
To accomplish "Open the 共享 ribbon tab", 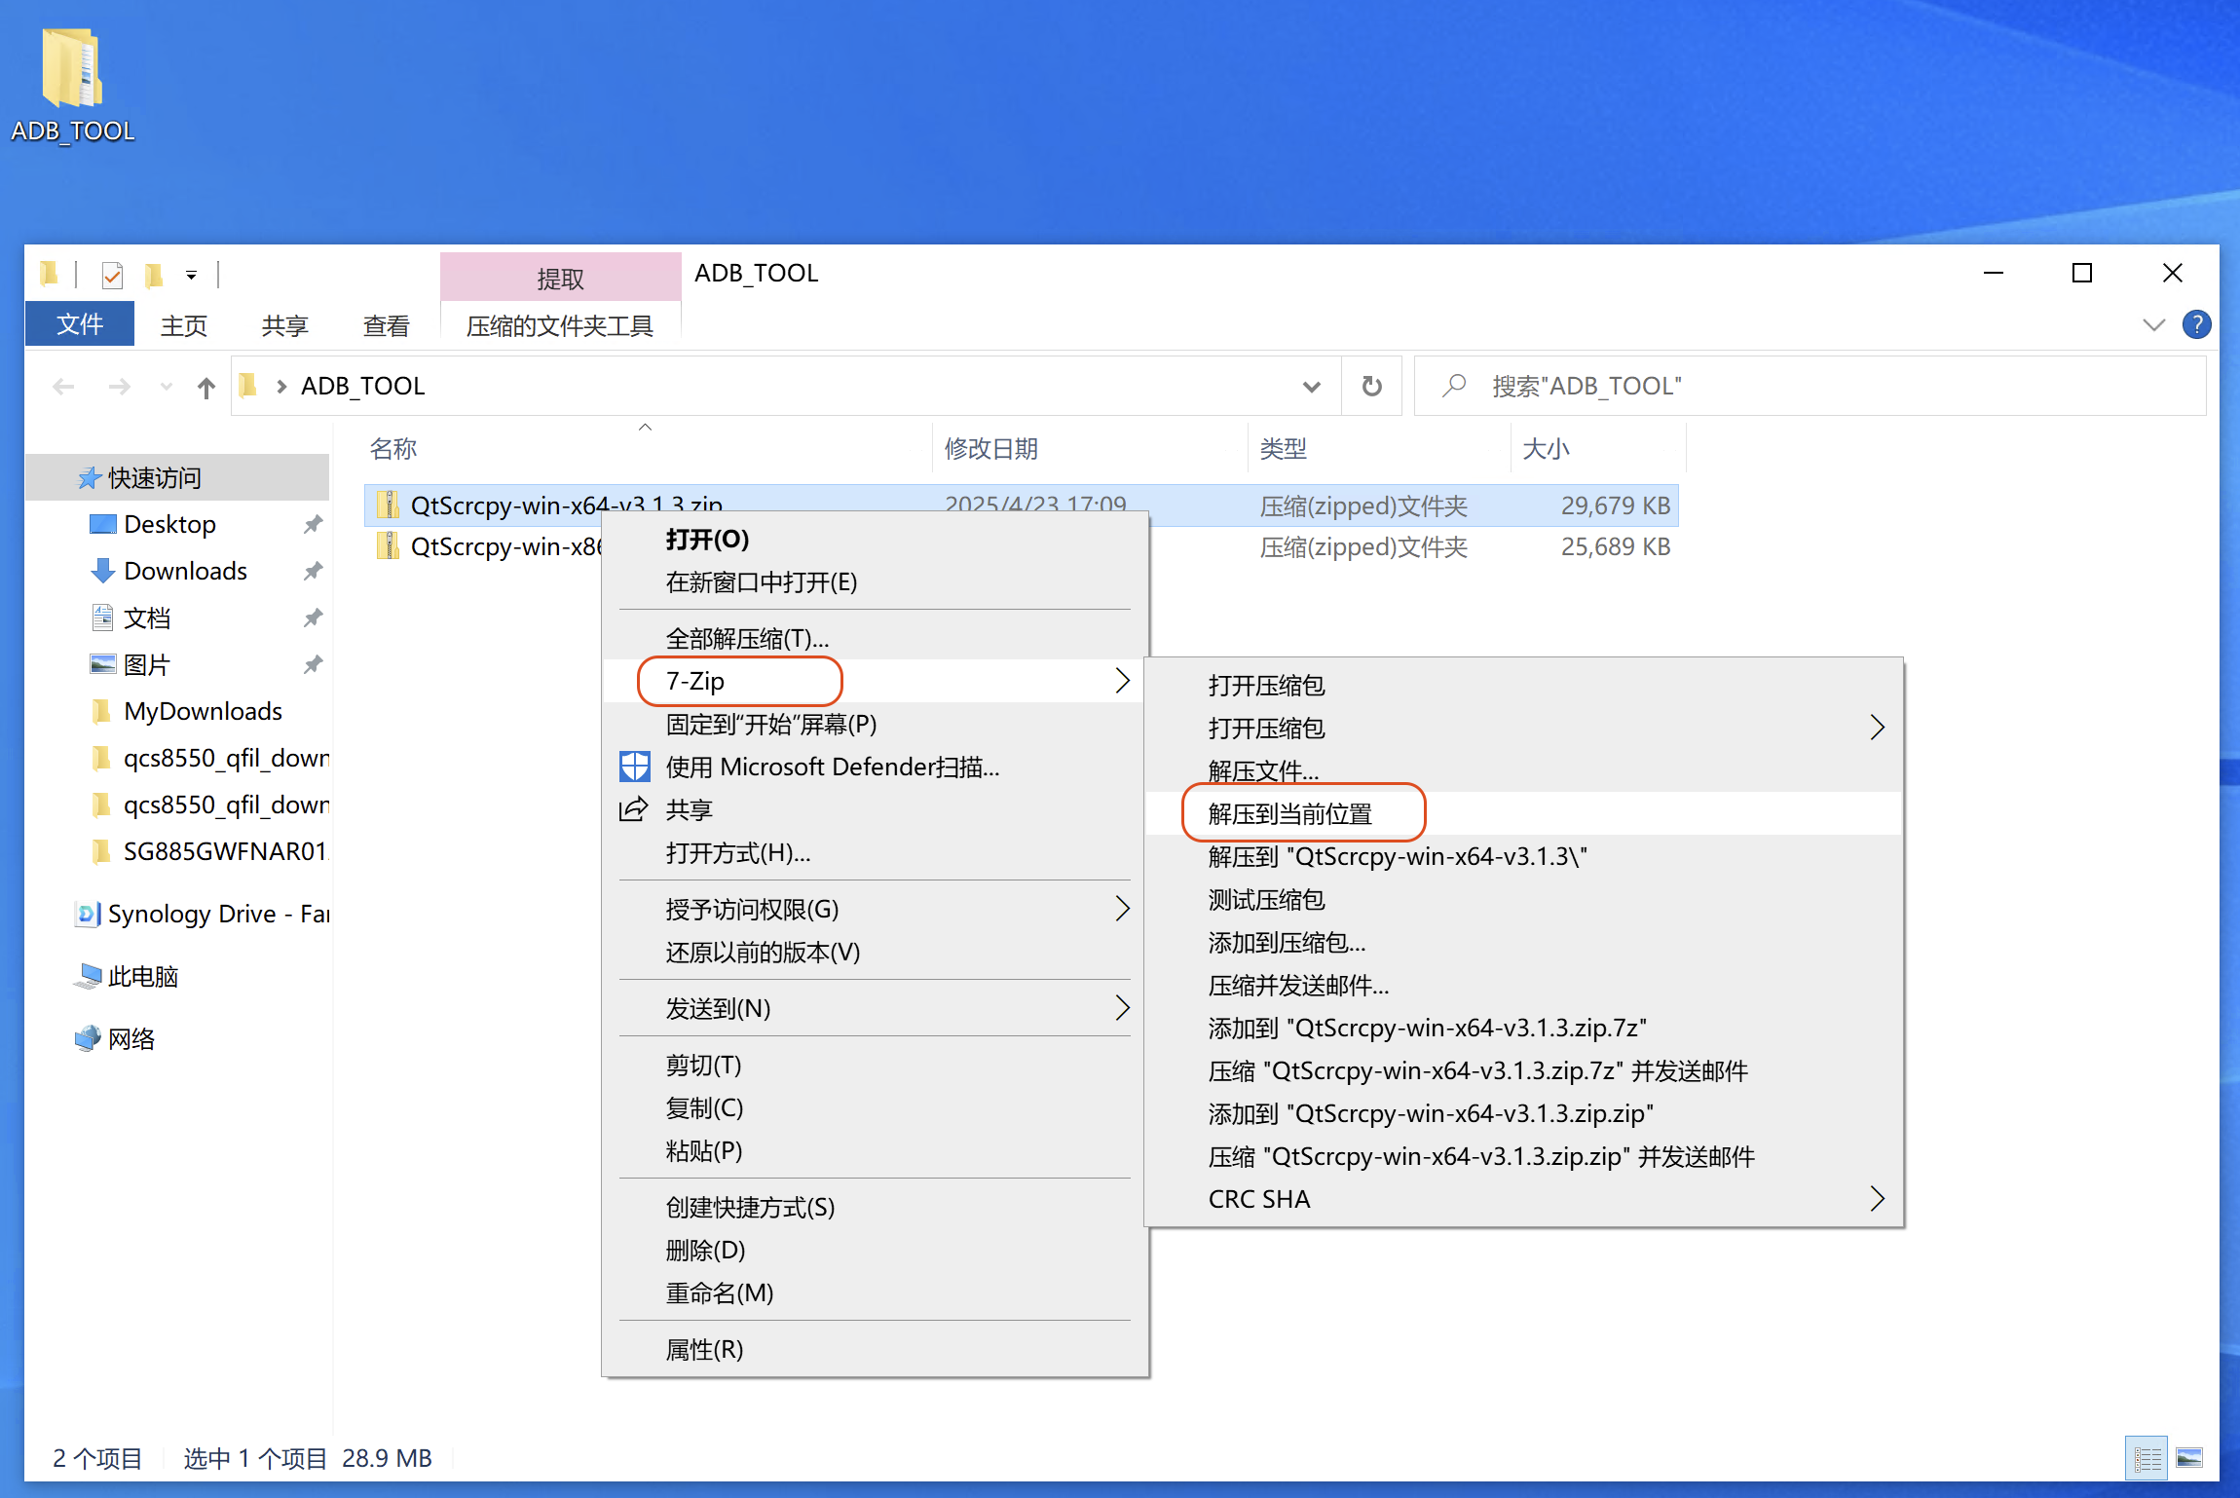I will coord(285,326).
